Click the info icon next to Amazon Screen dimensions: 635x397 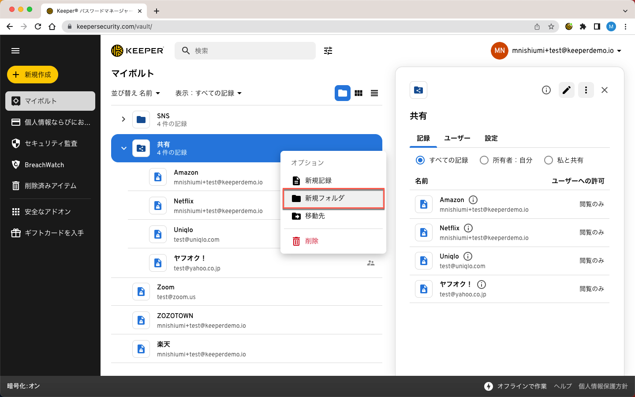coord(473,200)
